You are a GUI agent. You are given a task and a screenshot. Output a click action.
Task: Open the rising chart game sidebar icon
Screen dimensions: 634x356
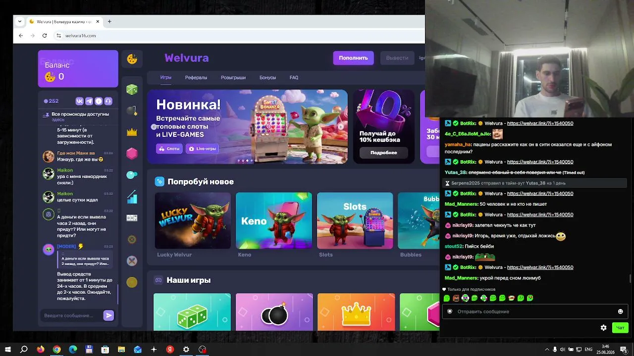[132, 196]
